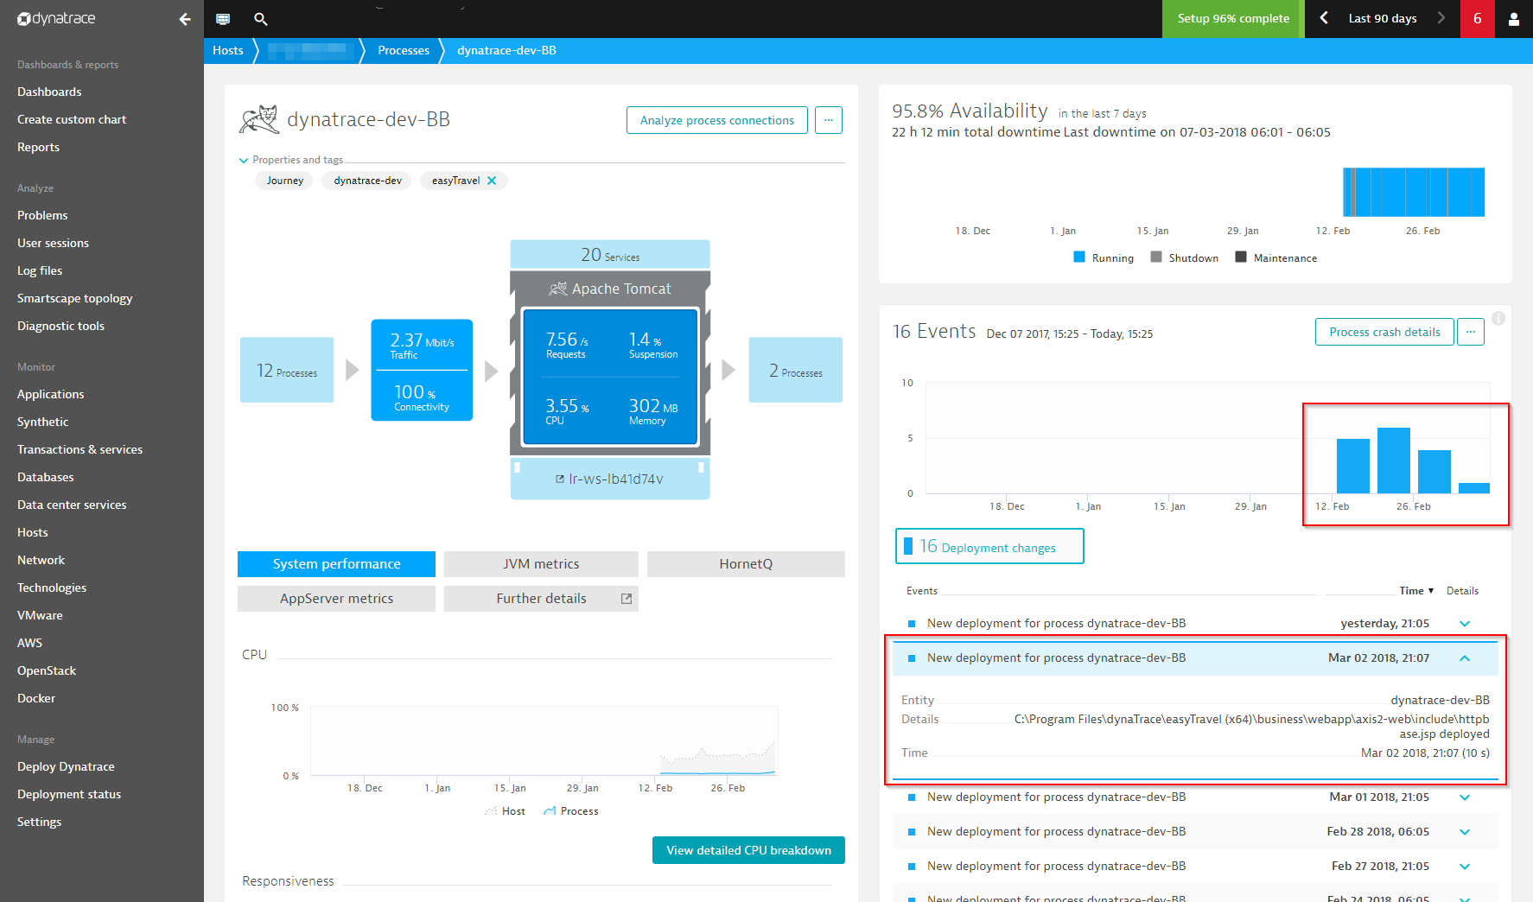Expand yesterday 21:05 deployment event
Screen dimensions: 1533x902
coord(1465,624)
